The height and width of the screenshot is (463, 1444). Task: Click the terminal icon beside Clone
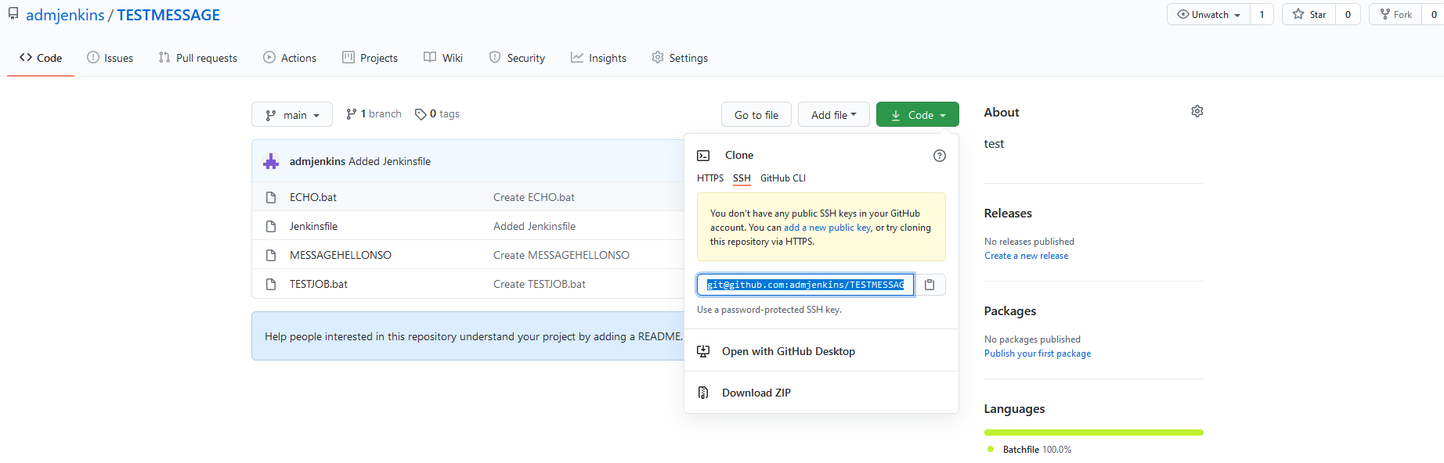(703, 156)
